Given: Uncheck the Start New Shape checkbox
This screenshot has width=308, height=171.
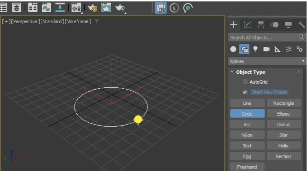Looking at the screenshot, I should pyautogui.click(x=245, y=92).
